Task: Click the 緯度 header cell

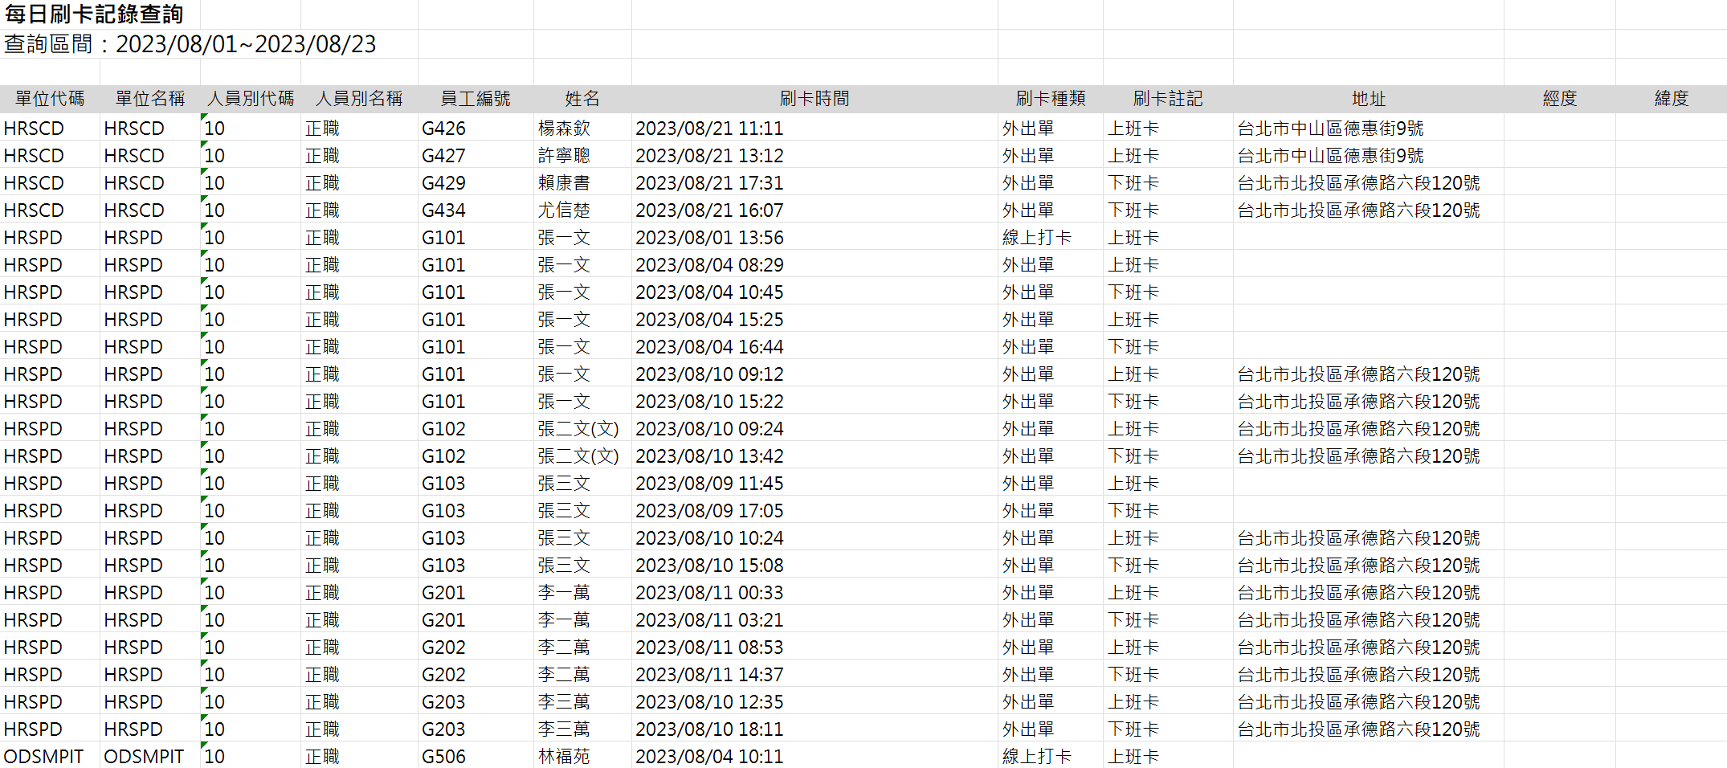Action: (1671, 99)
